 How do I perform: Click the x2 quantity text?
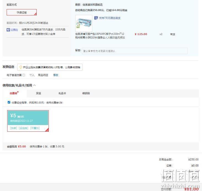[x=161, y=34]
